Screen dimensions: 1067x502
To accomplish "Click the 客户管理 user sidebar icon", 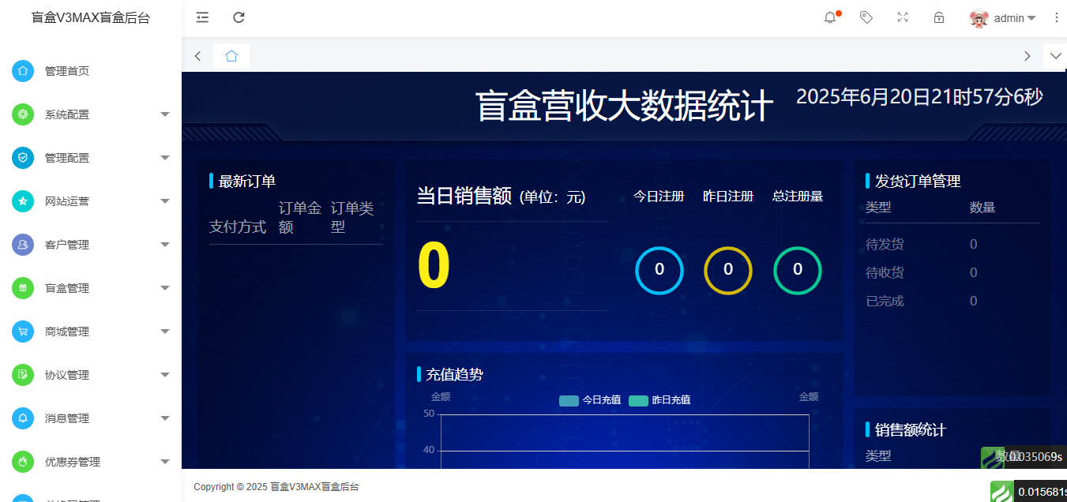I will pos(23,245).
